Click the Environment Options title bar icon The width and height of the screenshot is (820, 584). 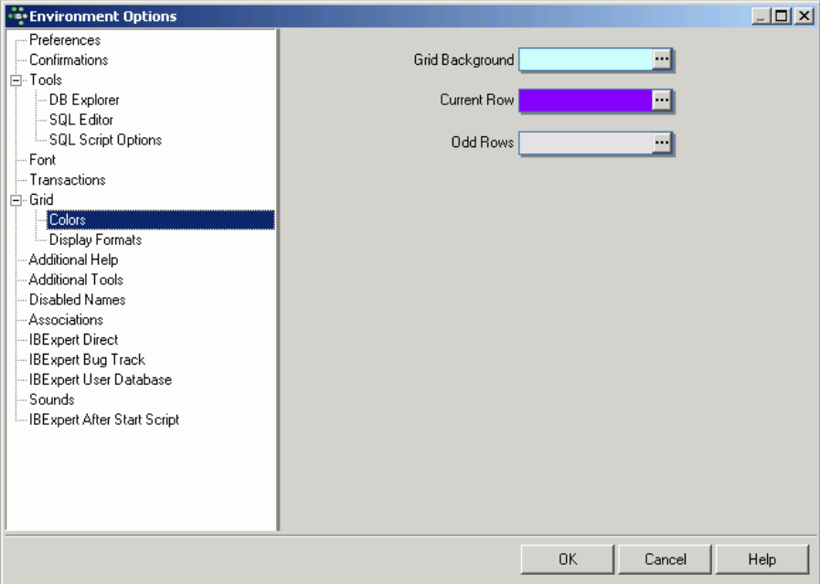coord(17,16)
